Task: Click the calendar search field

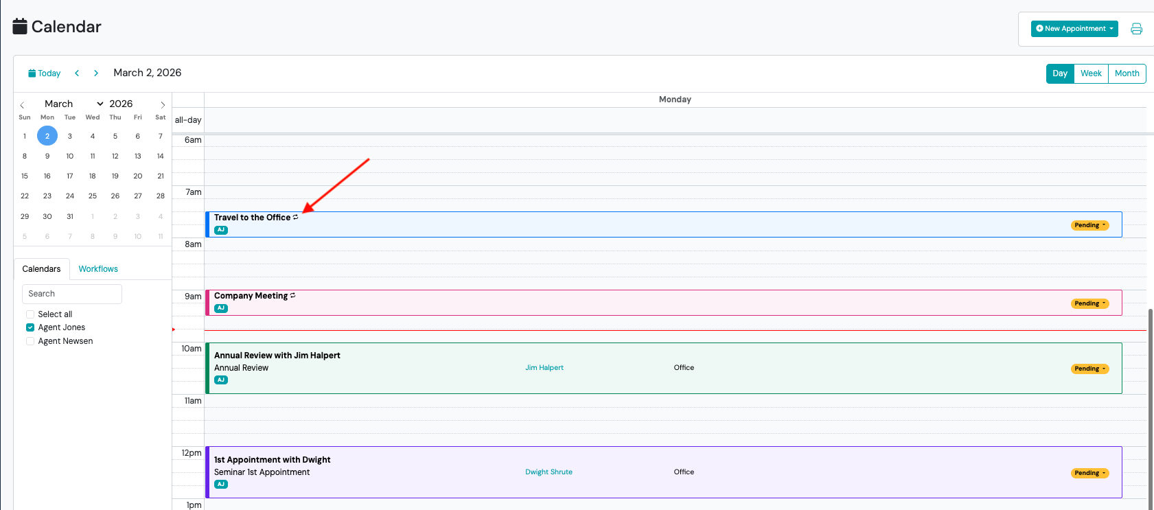Action: (x=72, y=294)
